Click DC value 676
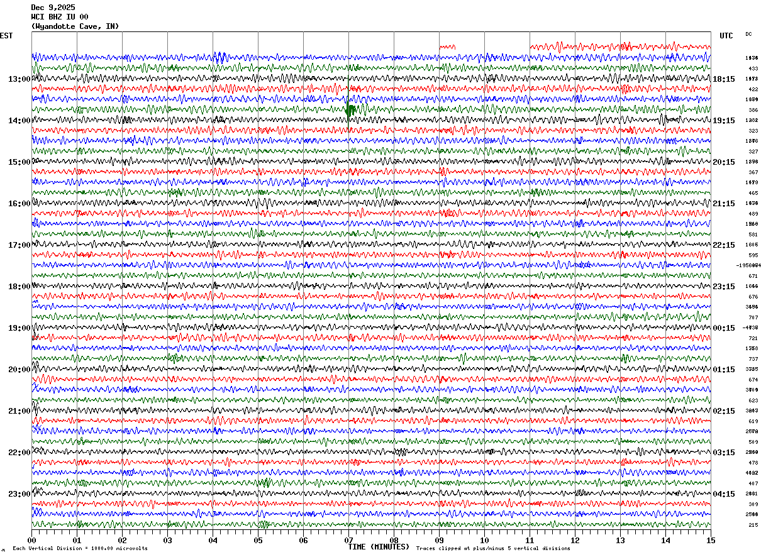The width and height of the screenshot is (761, 557). [753, 297]
